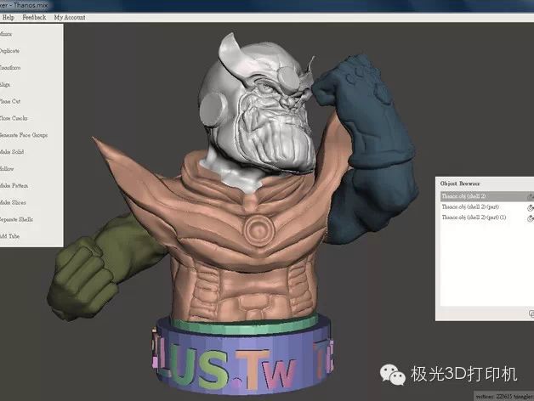The width and height of the screenshot is (534, 401).
Task: Click Generate Face Groups
Action: coord(24,135)
